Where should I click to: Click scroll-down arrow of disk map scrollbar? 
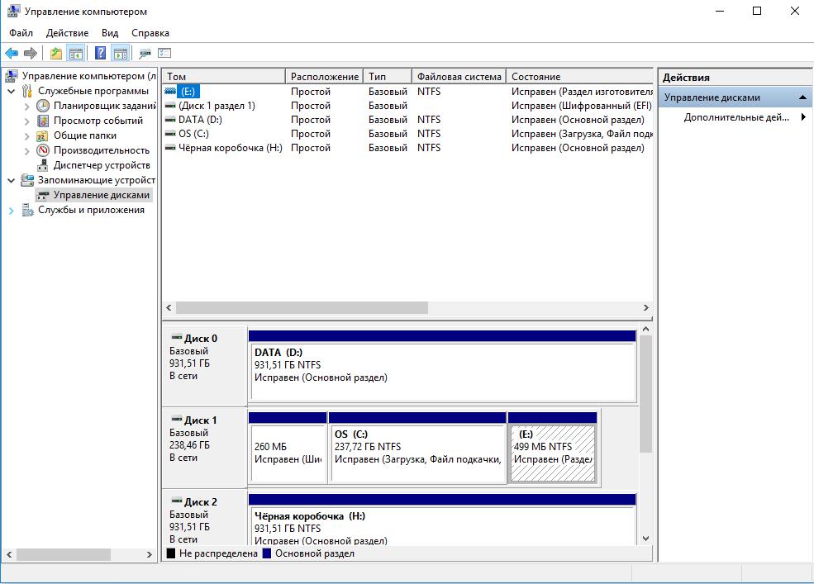tap(645, 539)
